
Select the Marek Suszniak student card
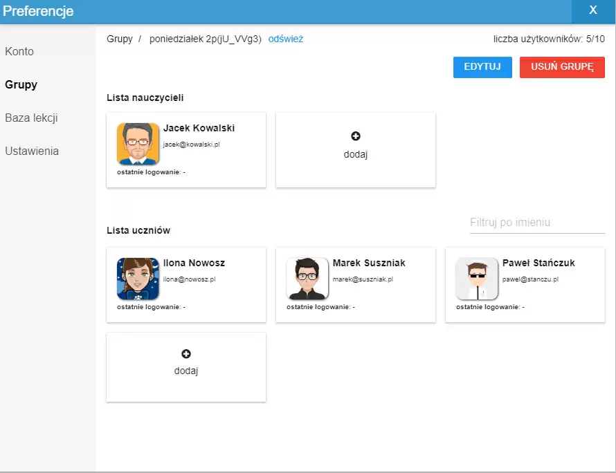click(x=355, y=284)
